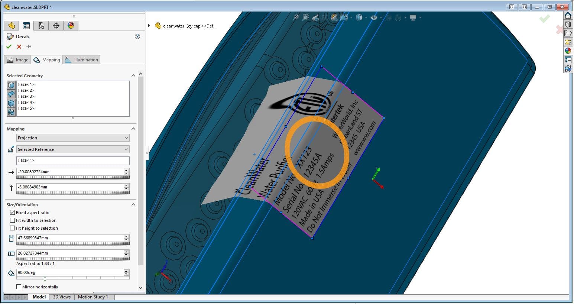Viewport: 574px width, 304px height.
Task: Collapse the Size/Orientation section
Action: pos(133,204)
